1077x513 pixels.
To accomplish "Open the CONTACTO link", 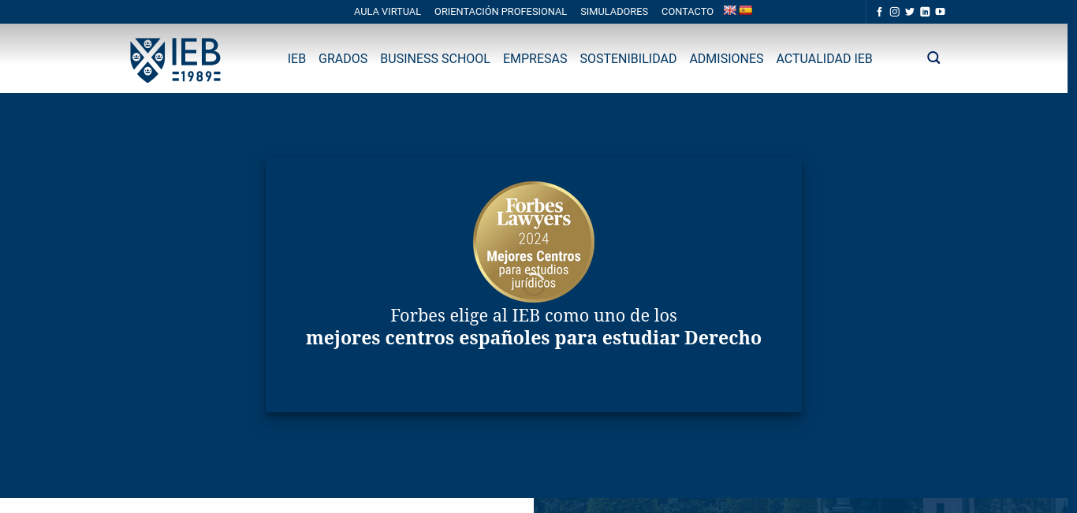I will pyautogui.click(x=688, y=12).
